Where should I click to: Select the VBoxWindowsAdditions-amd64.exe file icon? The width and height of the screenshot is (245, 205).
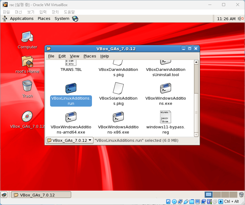coord(71,117)
